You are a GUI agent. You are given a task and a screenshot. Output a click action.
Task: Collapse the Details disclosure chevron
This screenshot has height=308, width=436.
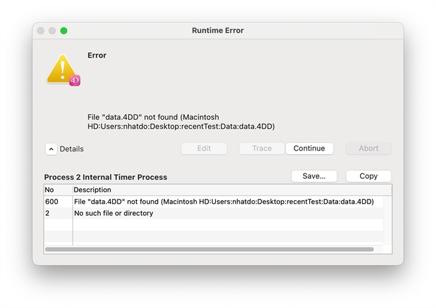51,149
